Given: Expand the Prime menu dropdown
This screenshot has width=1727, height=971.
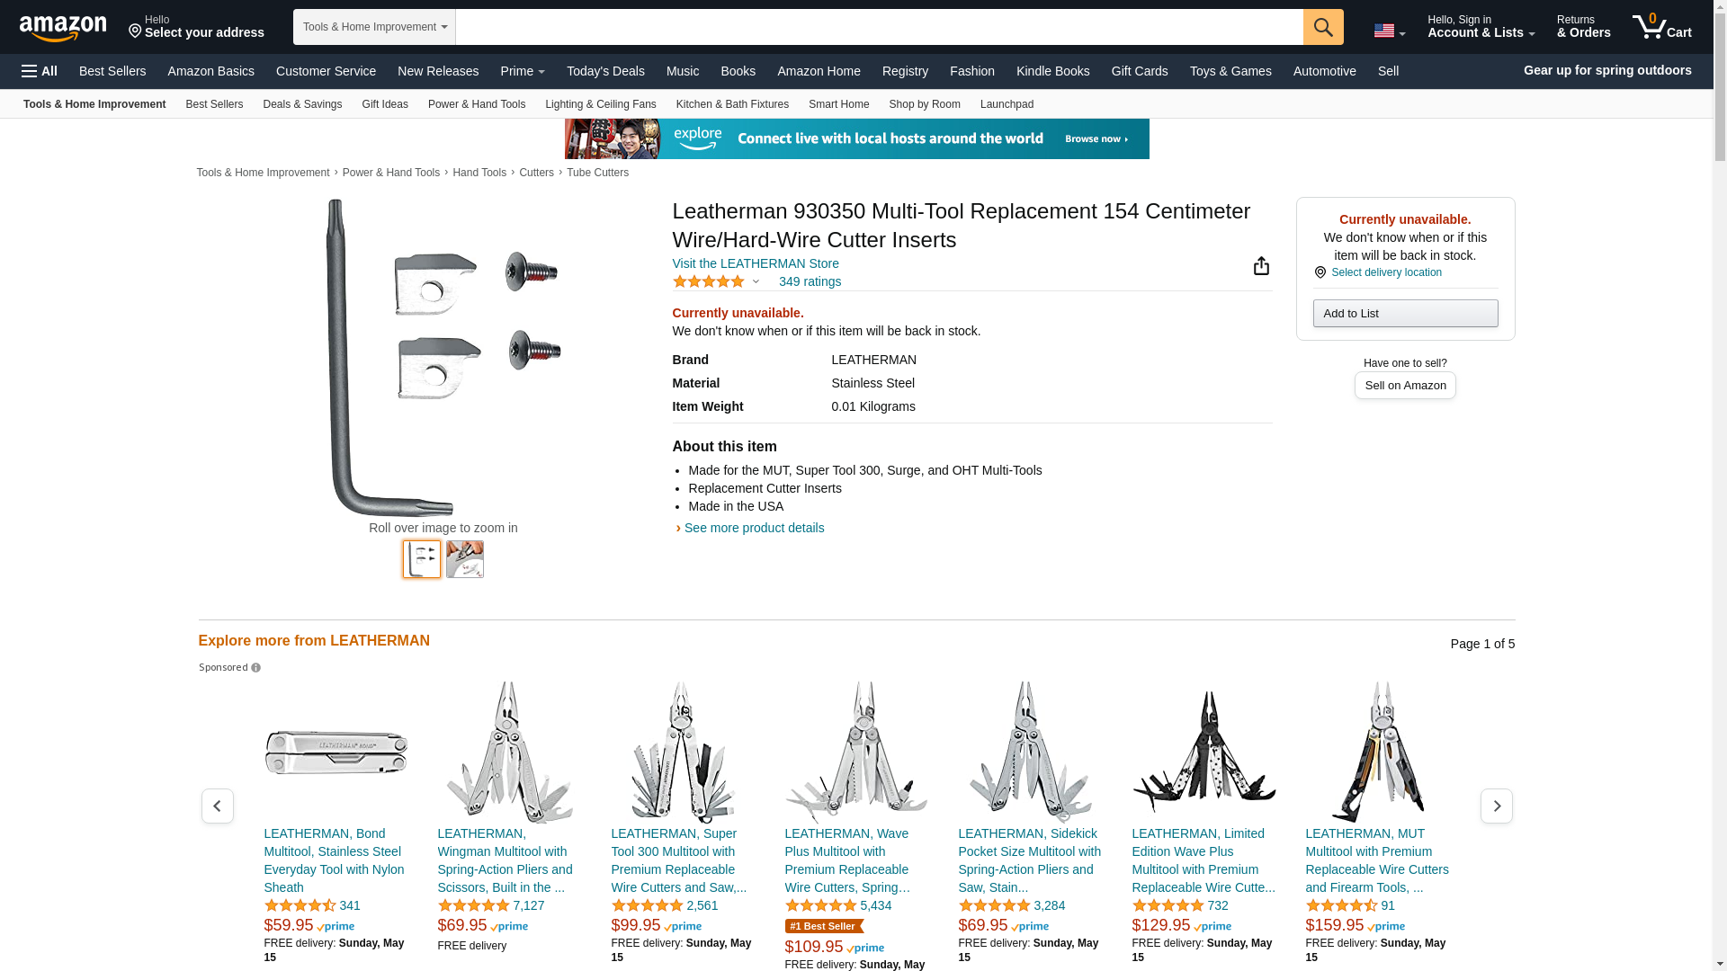Looking at the screenshot, I should 523,71.
